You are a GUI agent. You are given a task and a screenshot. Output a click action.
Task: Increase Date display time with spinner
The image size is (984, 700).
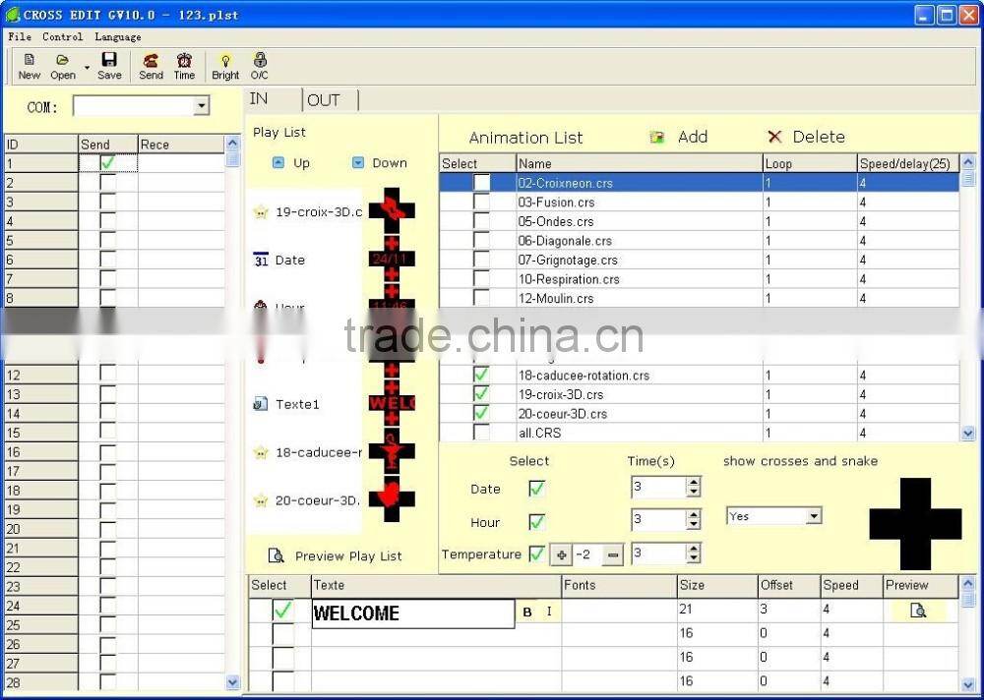pyautogui.click(x=692, y=482)
